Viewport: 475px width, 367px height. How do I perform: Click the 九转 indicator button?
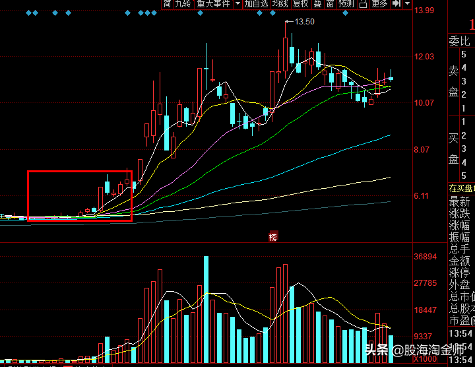click(183, 4)
